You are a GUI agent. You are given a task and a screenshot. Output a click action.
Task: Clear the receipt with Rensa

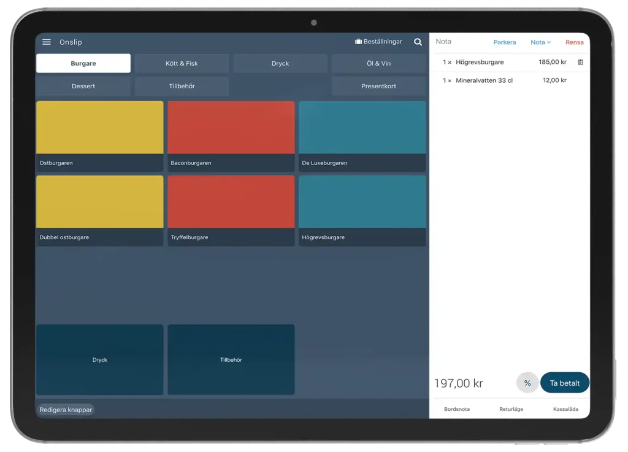pyautogui.click(x=574, y=42)
